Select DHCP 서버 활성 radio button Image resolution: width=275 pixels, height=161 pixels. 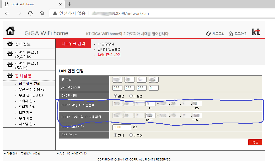pos(115,96)
